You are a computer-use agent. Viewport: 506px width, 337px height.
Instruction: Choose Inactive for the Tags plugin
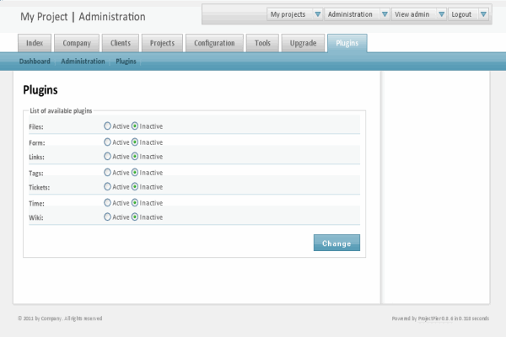135,173
